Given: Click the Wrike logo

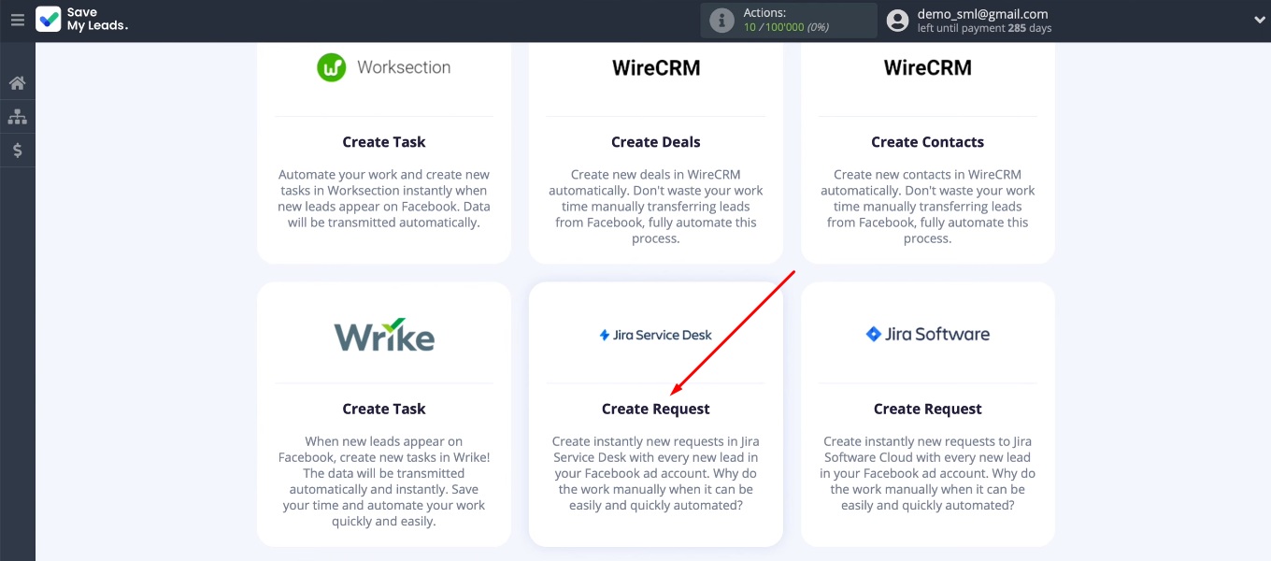Looking at the screenshot, I should coord(384,334).
